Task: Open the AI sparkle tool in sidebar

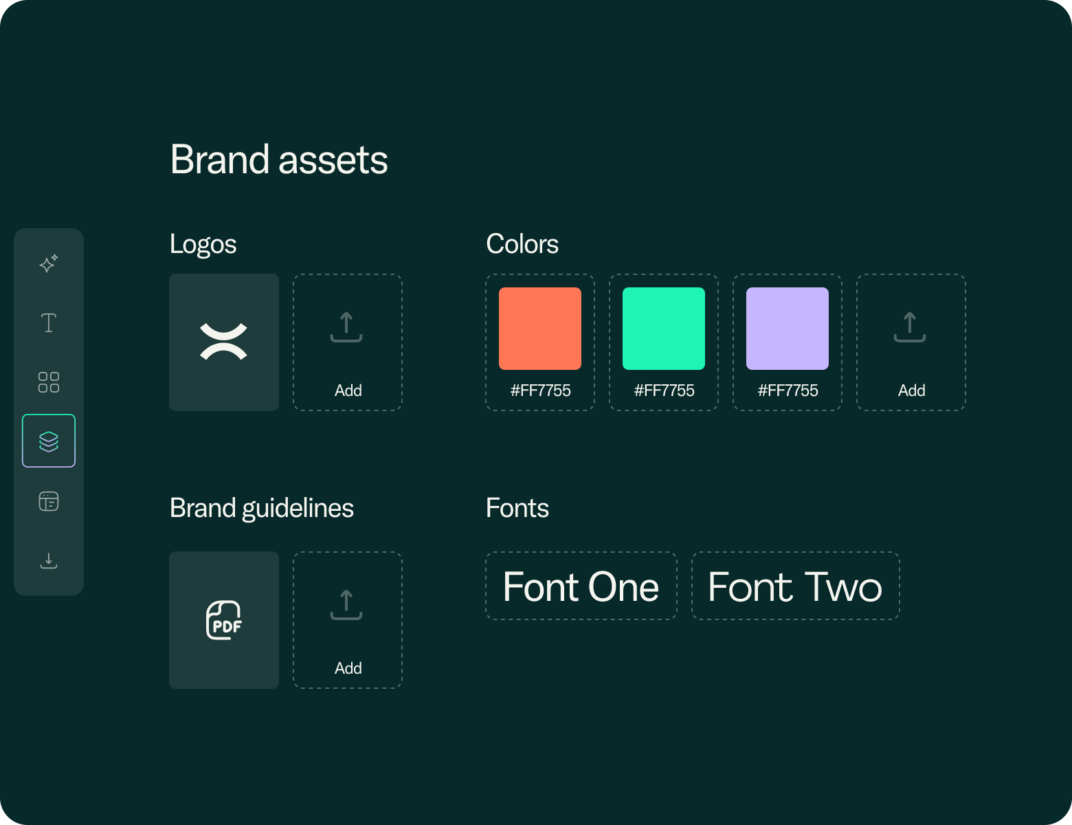Action: point(48,264)
